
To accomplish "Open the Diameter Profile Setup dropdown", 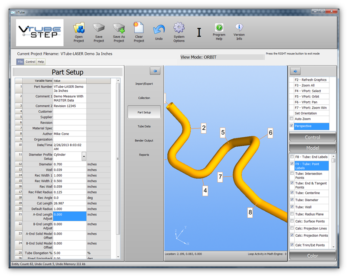I will pyautogui.click(x=84, y=157).
